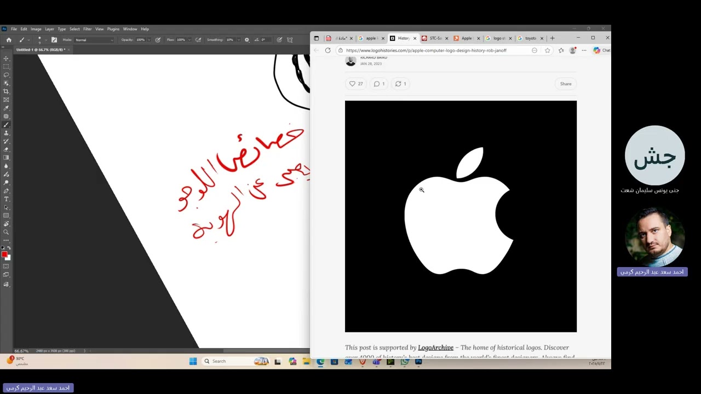Viewport: 701px width, 394px height.
Task: Open the Photoshop Plugins menu
Action: pyautogui.click(x=113, y=29)
